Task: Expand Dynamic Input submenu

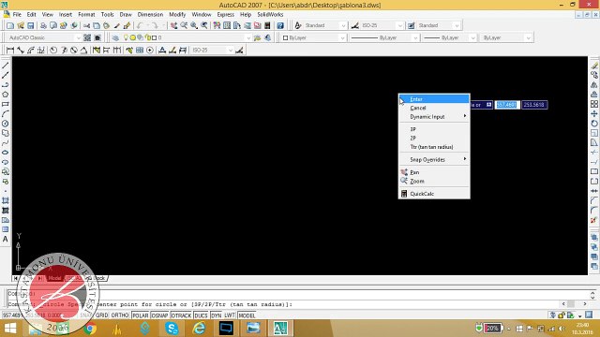Action: 434,117
